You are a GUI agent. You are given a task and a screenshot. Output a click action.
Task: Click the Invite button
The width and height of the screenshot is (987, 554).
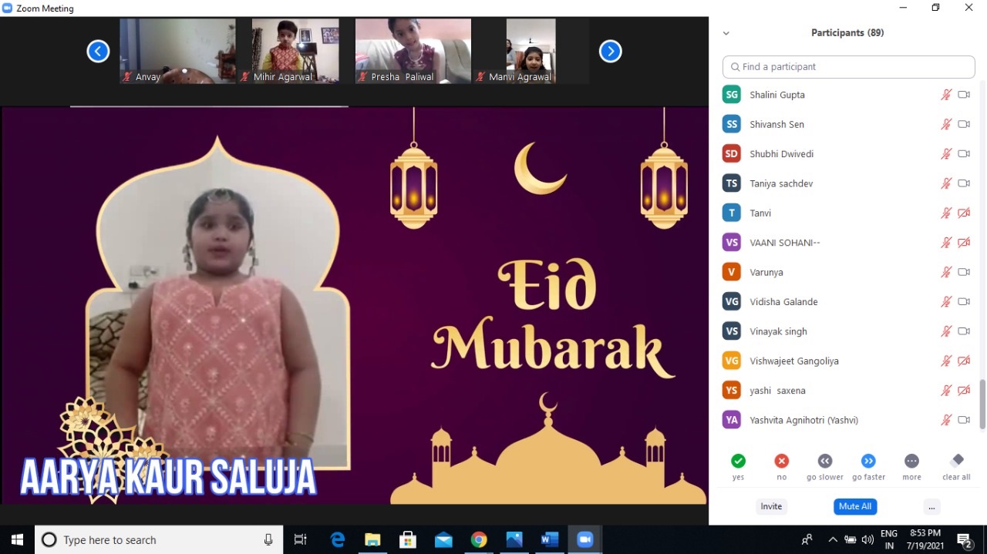tap(771, 506)
